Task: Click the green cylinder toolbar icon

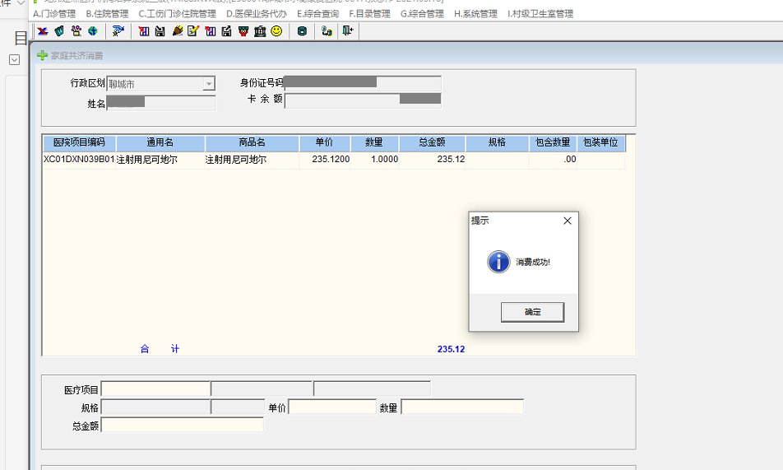Action: [302, 31]
